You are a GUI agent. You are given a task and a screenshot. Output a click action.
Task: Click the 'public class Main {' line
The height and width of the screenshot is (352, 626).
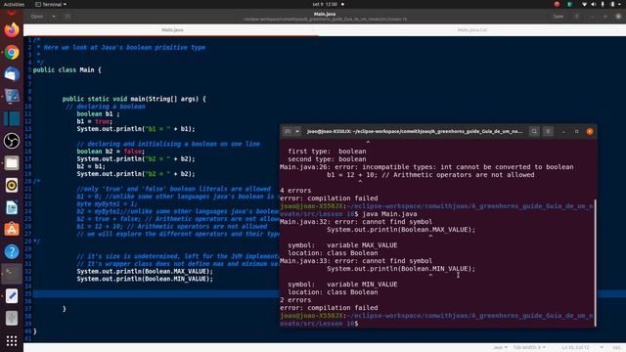click(67, 69)
